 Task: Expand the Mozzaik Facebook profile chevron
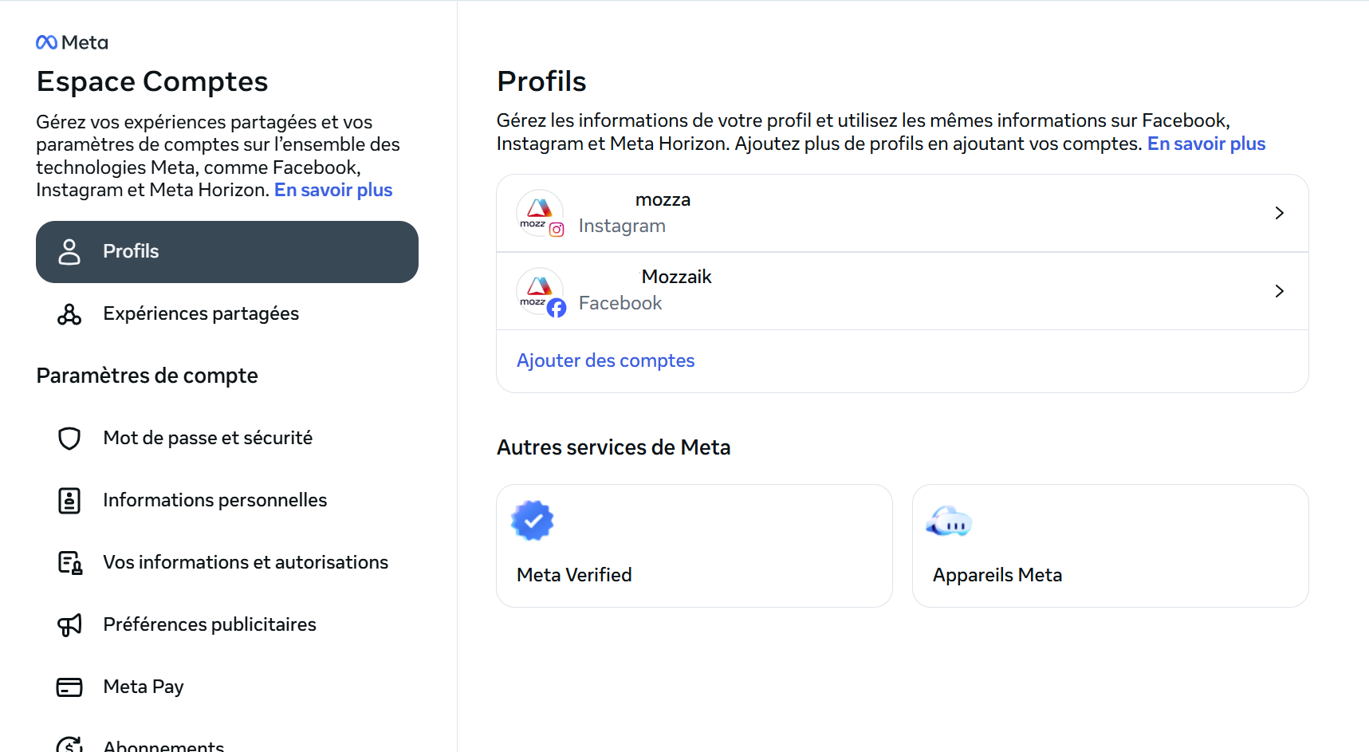[x=1279, y=291]
